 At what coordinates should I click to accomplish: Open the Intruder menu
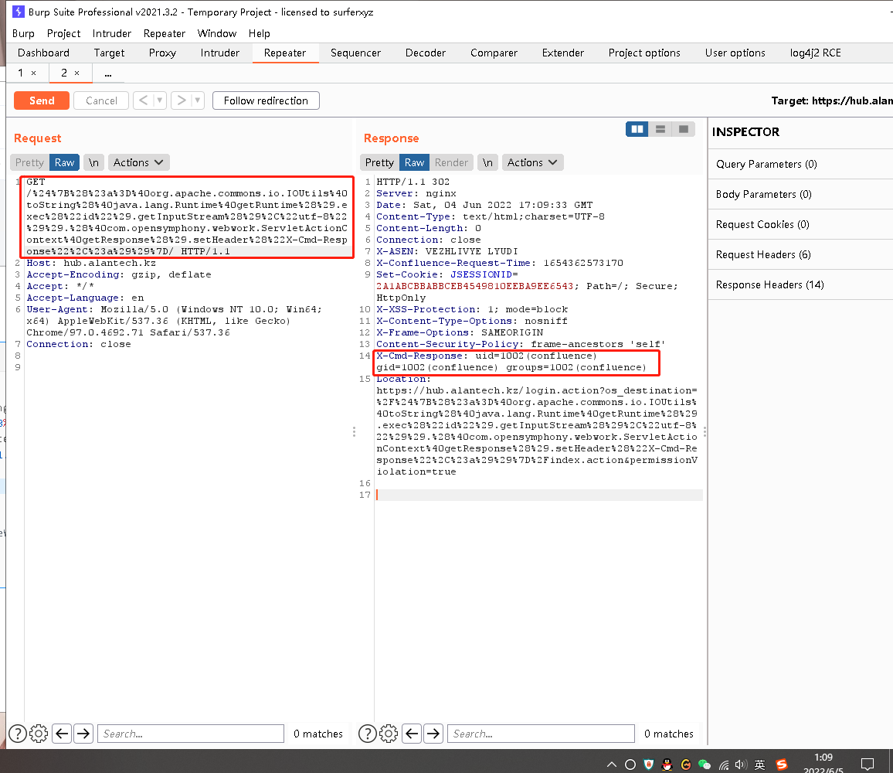pos(111,34)
